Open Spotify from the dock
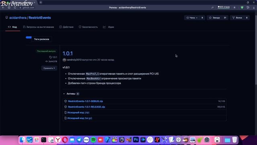Screen dimensions: 257x145 coord(93,140)
